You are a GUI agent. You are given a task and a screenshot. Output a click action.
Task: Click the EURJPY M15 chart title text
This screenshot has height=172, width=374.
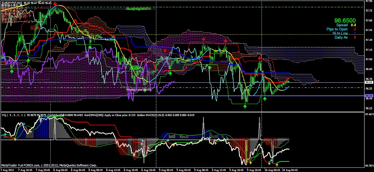tap(11, 3)
